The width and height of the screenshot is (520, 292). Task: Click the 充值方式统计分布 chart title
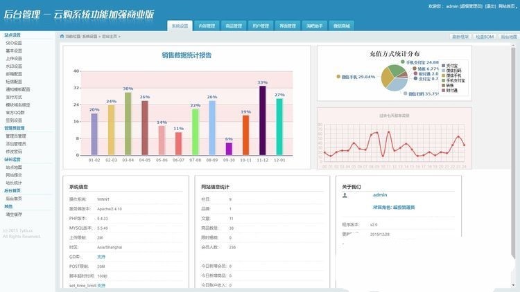395,54
